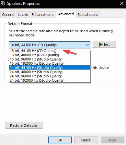
Task: Click the Cancel button
Action: 86,140
